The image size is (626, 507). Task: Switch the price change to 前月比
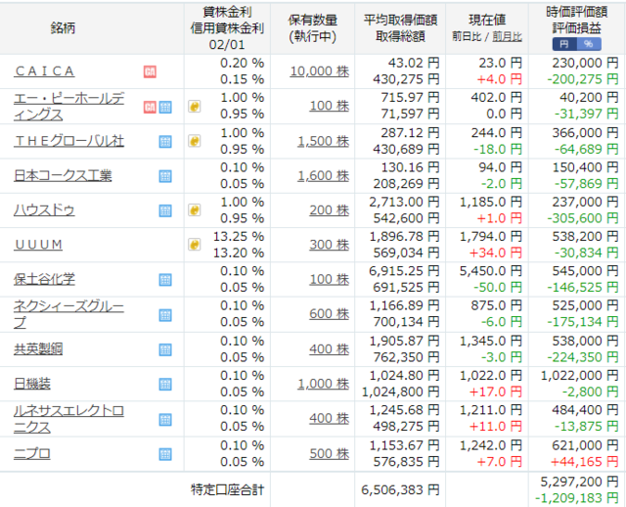click(x=507, y=36)
